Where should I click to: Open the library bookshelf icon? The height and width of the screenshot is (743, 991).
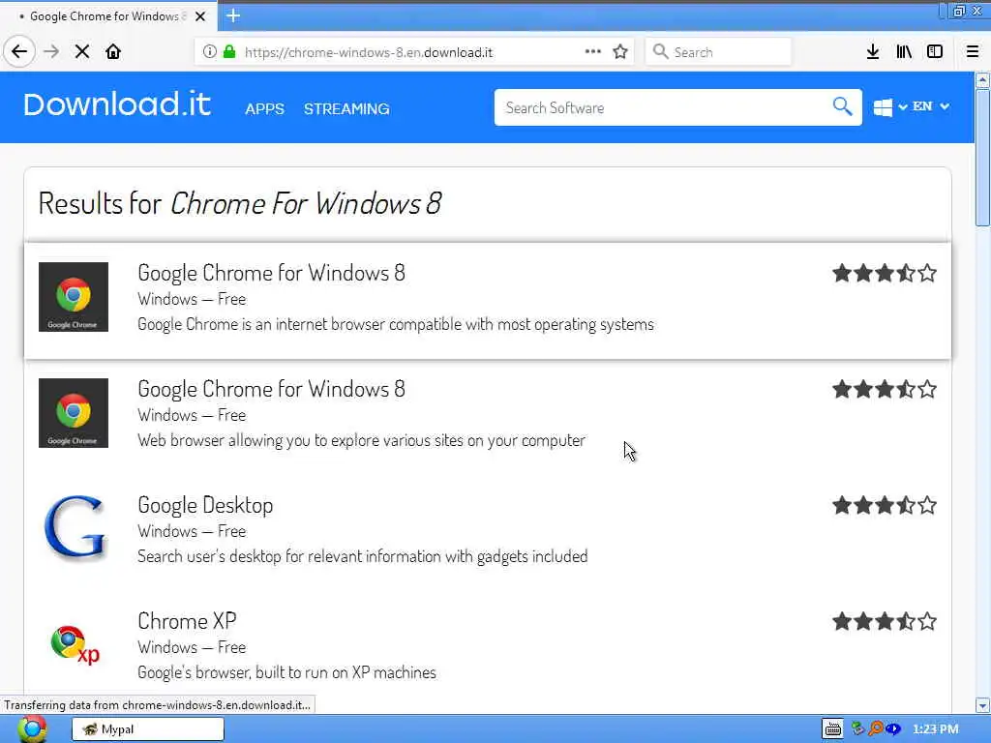click(x=904, y=52)
